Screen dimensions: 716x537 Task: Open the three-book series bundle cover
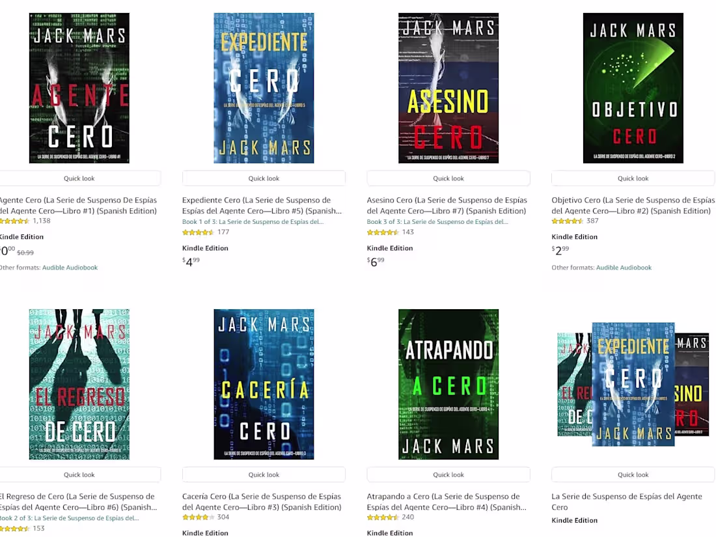633,385
